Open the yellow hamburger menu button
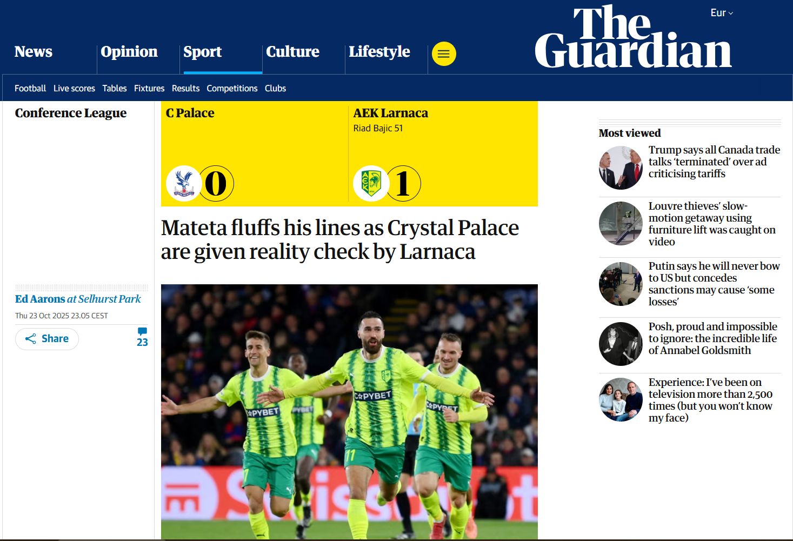793x541 pixels. (x=444, y=54)
